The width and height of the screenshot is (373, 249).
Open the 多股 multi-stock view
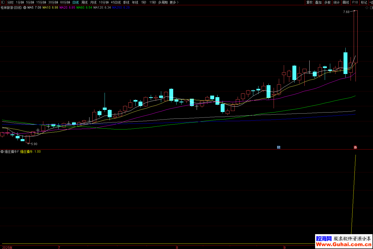coord(328,2)
